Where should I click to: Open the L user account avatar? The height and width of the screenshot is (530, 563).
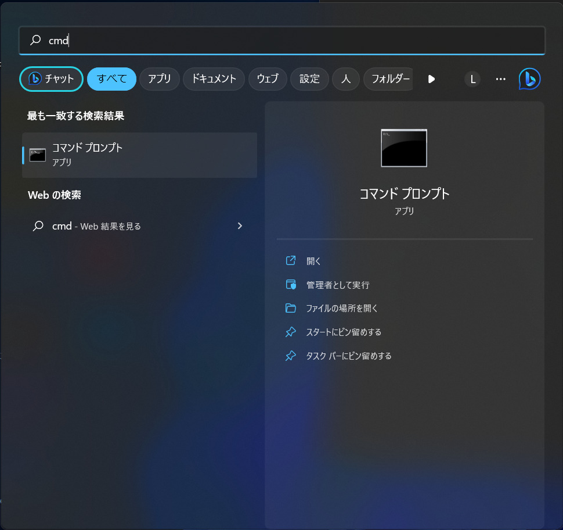click(472, 79)
